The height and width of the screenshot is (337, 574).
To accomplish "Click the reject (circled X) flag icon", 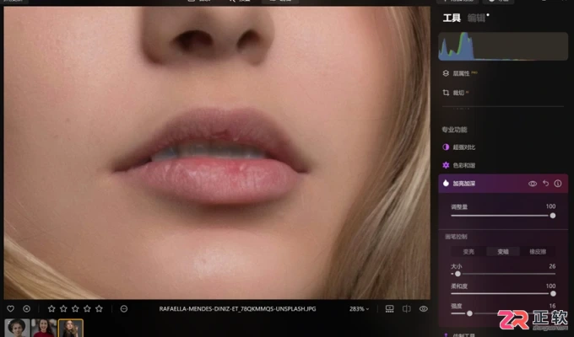I will [x=27, y=309].
